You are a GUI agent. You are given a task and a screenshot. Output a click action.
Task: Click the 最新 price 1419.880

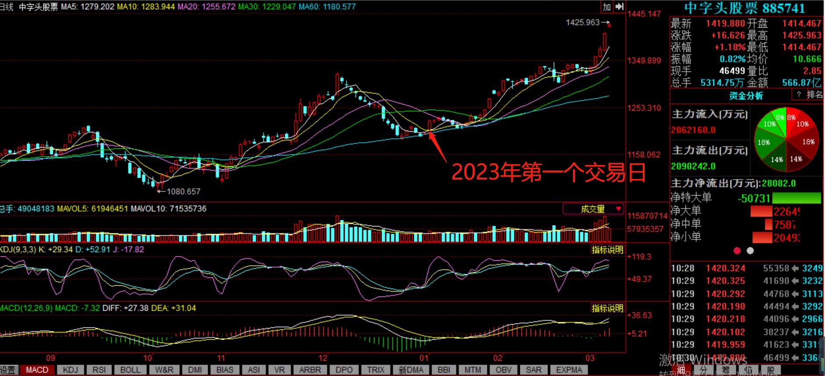(725, 23)
